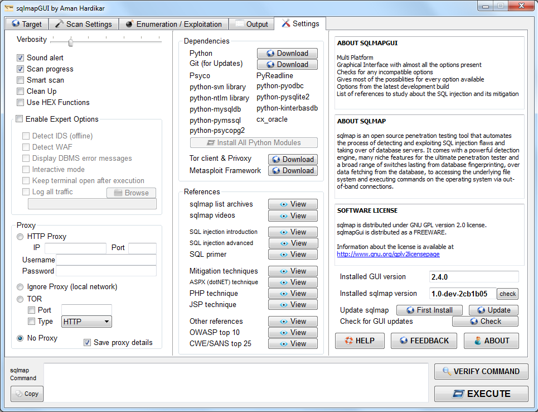This screenshot has width=538, height=412.
Task: Select the HTTP Proxy radio button
Action: 21,237
